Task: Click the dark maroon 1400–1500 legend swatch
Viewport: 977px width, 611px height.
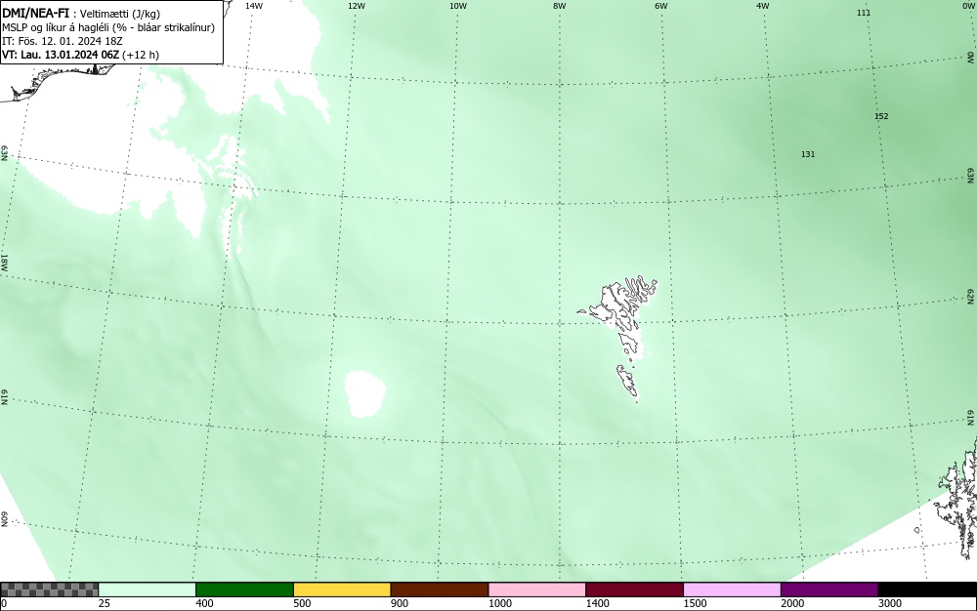Action: (x=634, y=590)
